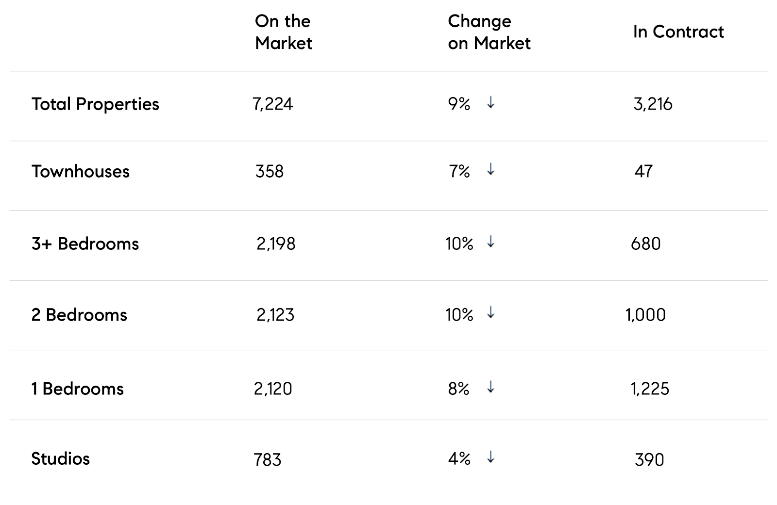777x505 pixels.
Task: Click the 3,216 in-contract total value
Action: (653, 104)
